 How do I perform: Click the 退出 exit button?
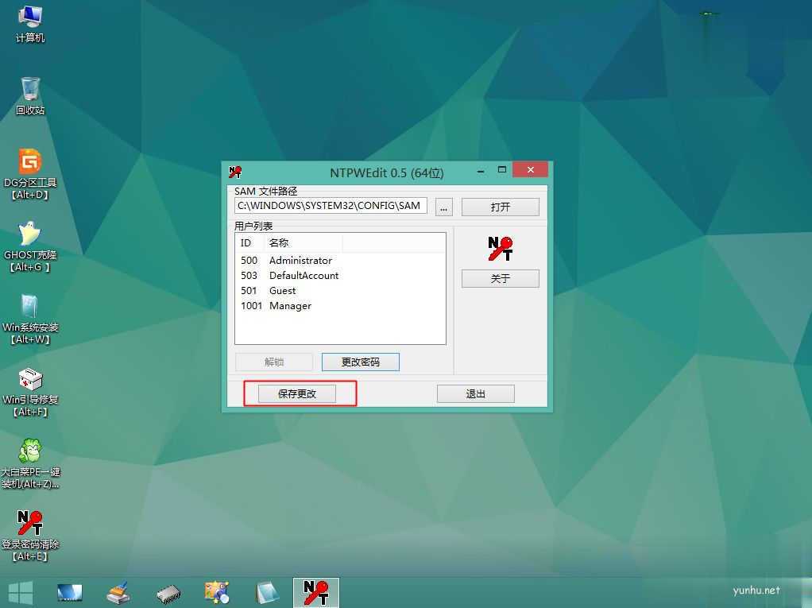(475, 393)
